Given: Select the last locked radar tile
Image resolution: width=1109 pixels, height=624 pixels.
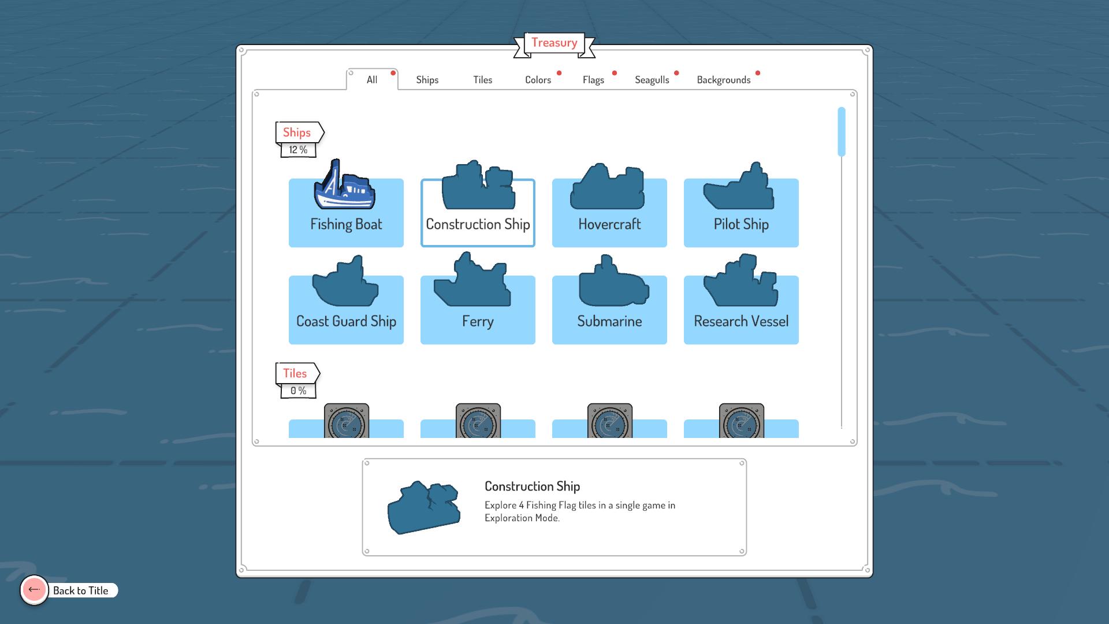Looking at the screenshot, I should 741,422.
